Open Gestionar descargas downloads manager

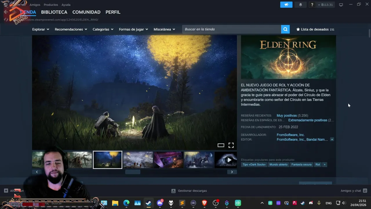(x=189, y=191)
